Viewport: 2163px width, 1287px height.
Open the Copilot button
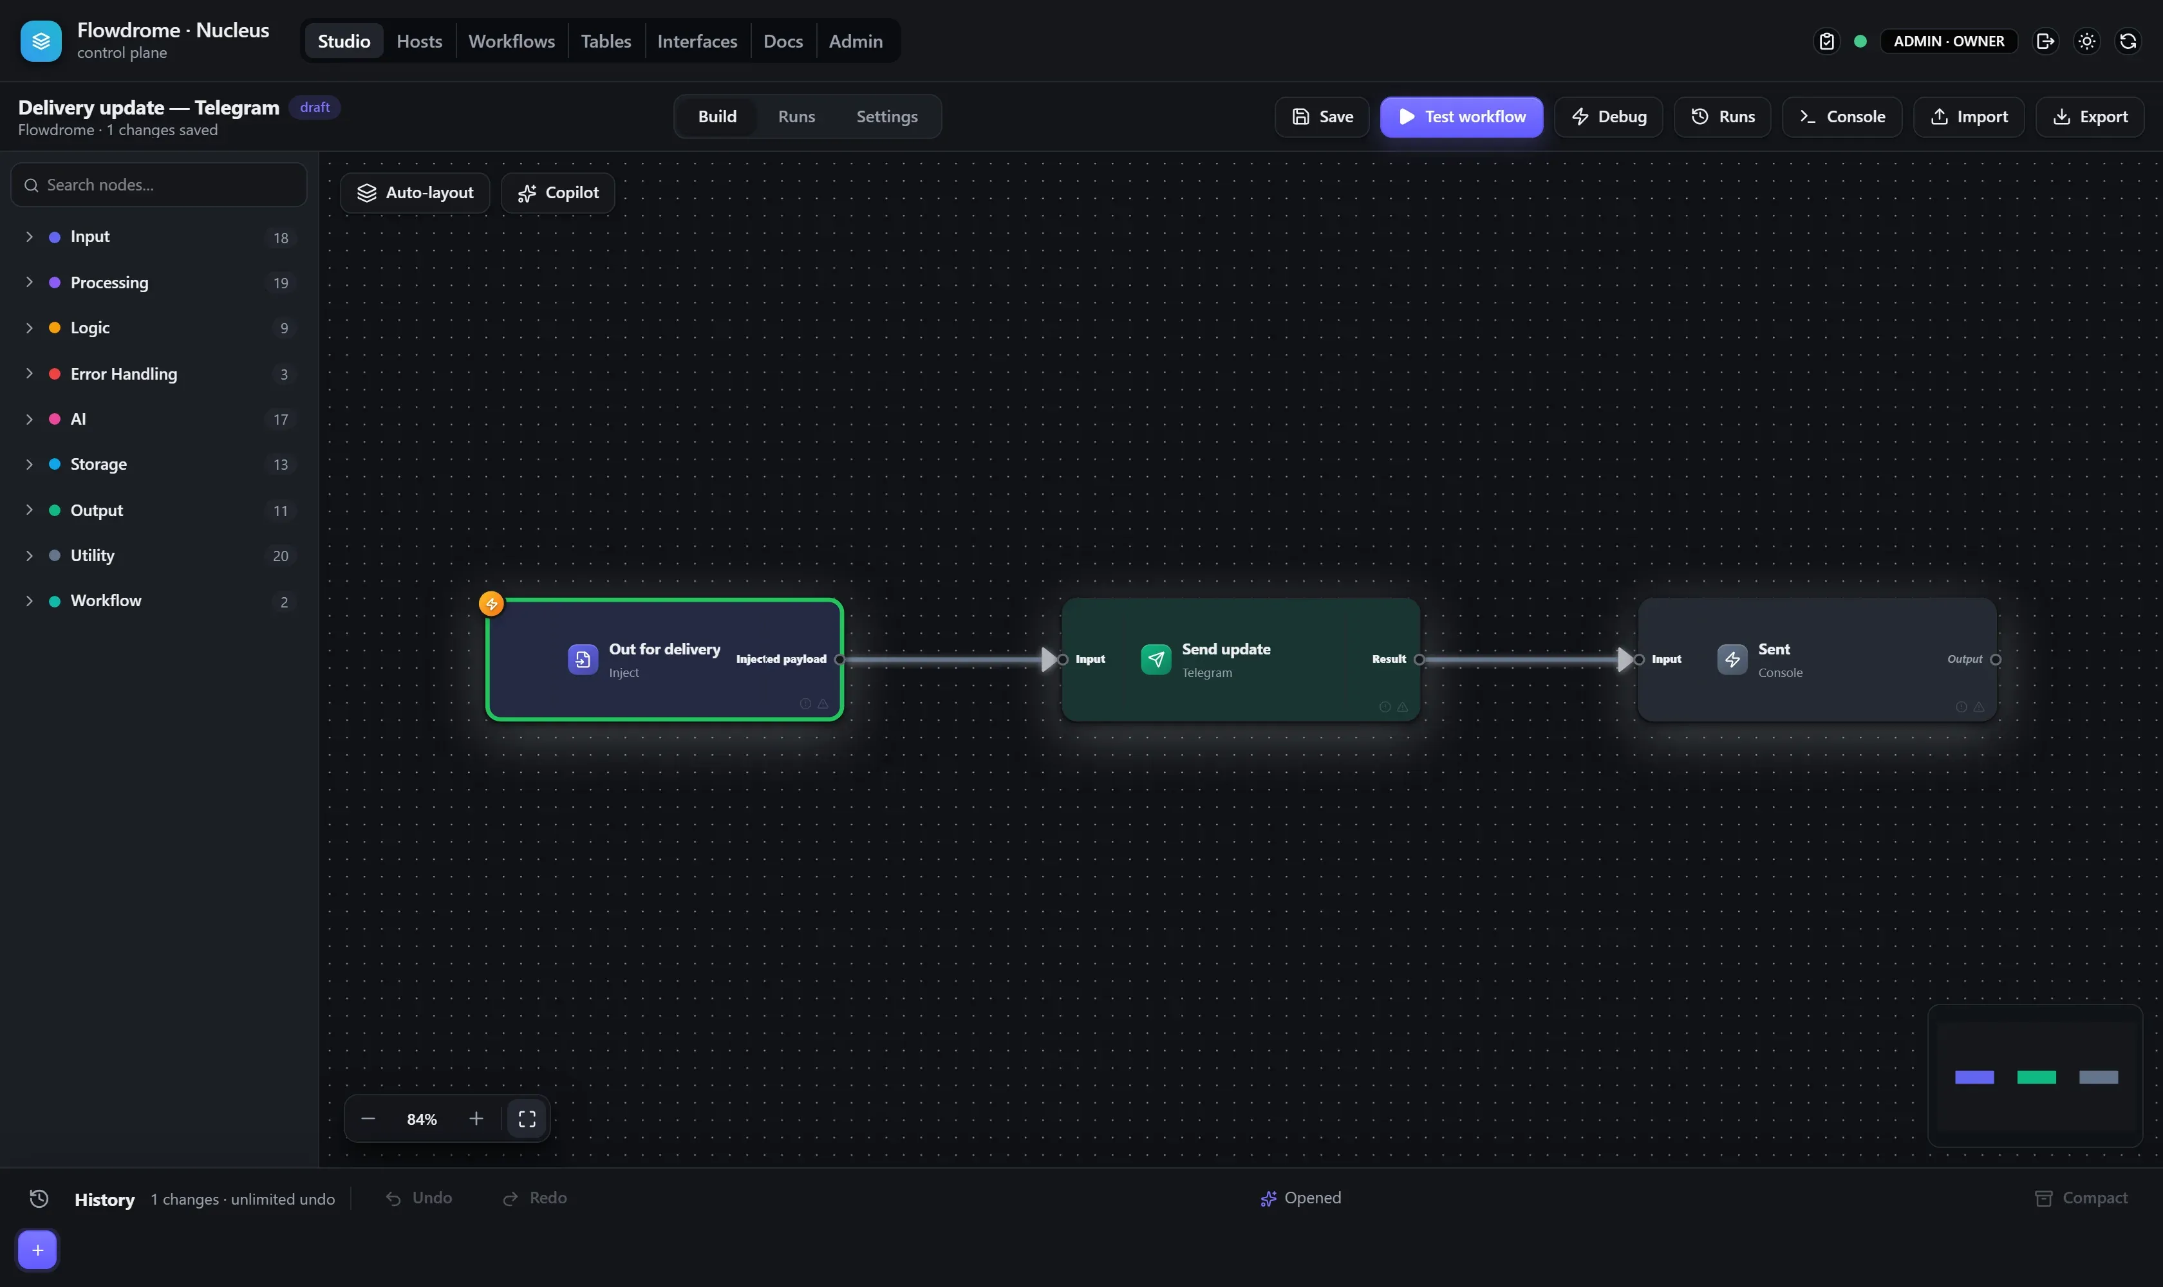(x=557, y=192)
